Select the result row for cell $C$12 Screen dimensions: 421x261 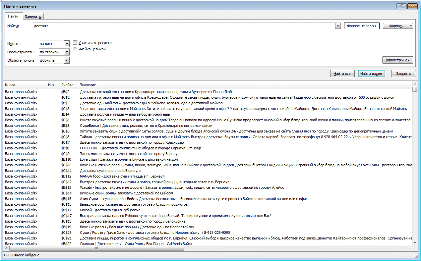(x=208, y=182)
